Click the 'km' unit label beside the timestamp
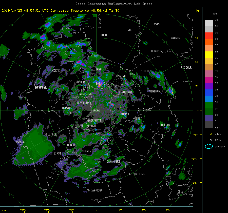Screen dimensions: 228x213 pos(198,11)
